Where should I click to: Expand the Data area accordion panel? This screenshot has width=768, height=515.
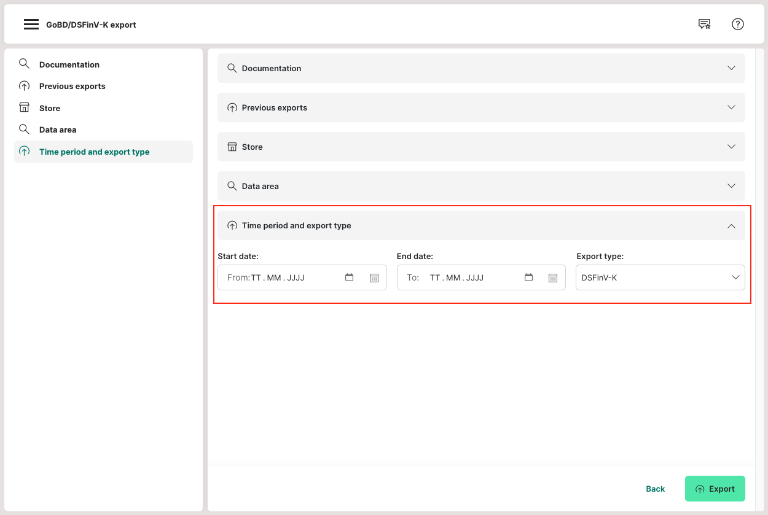480,186
